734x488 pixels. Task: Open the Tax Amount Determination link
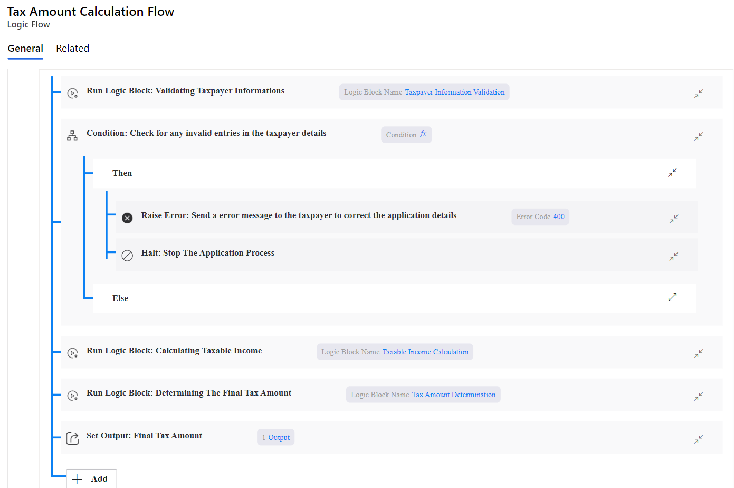(453, 395)
